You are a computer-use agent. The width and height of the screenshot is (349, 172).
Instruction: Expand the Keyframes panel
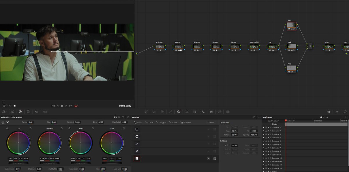(346, 117)
